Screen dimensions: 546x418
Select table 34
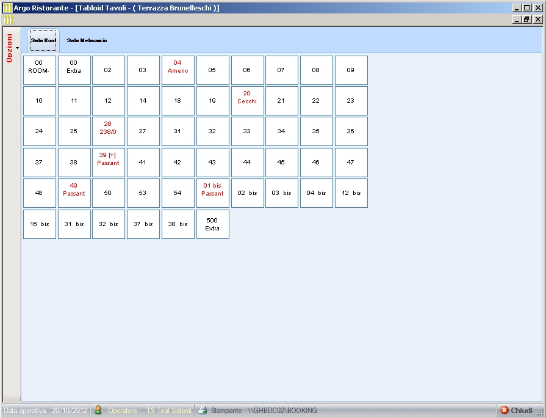point(282,131)
